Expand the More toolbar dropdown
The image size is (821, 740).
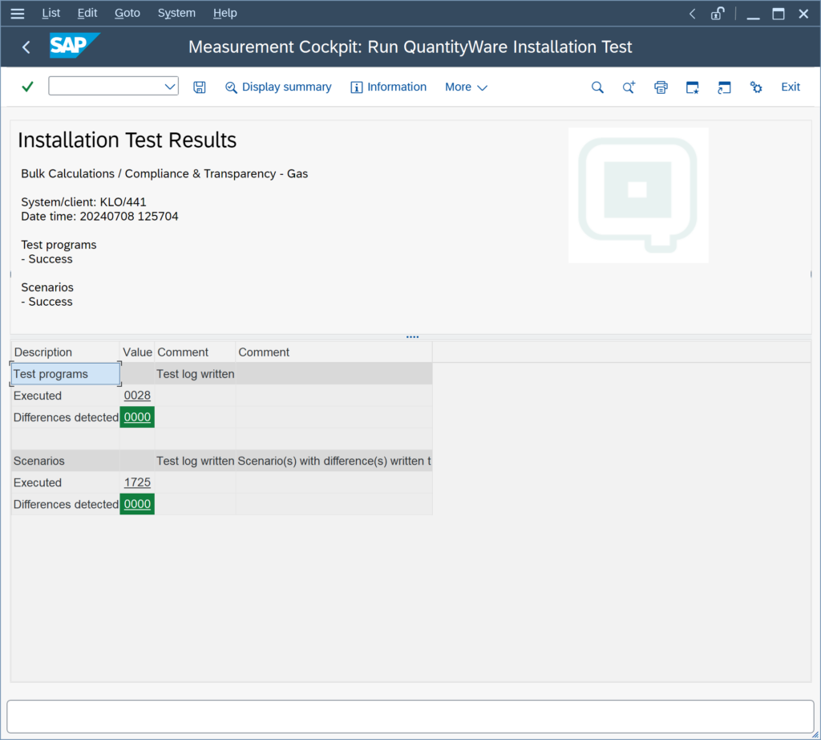click(x=466, y=87)
